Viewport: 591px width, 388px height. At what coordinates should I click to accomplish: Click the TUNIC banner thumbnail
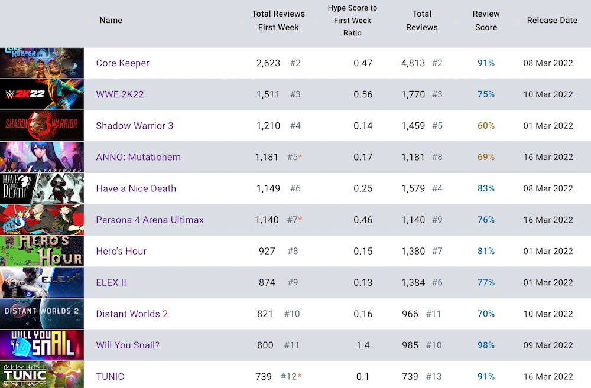[42, 375]
